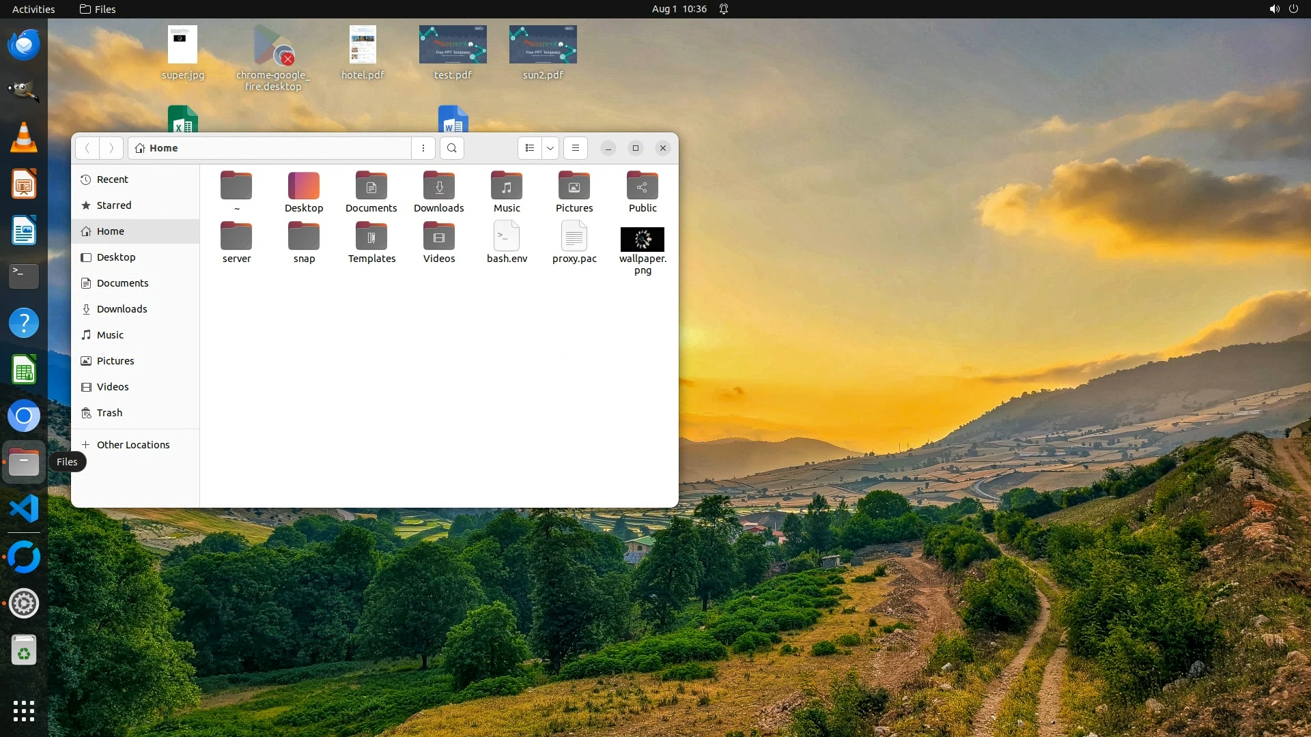Open the system volume indicator
This screenshot has height=737, width=1311.
1274,9
